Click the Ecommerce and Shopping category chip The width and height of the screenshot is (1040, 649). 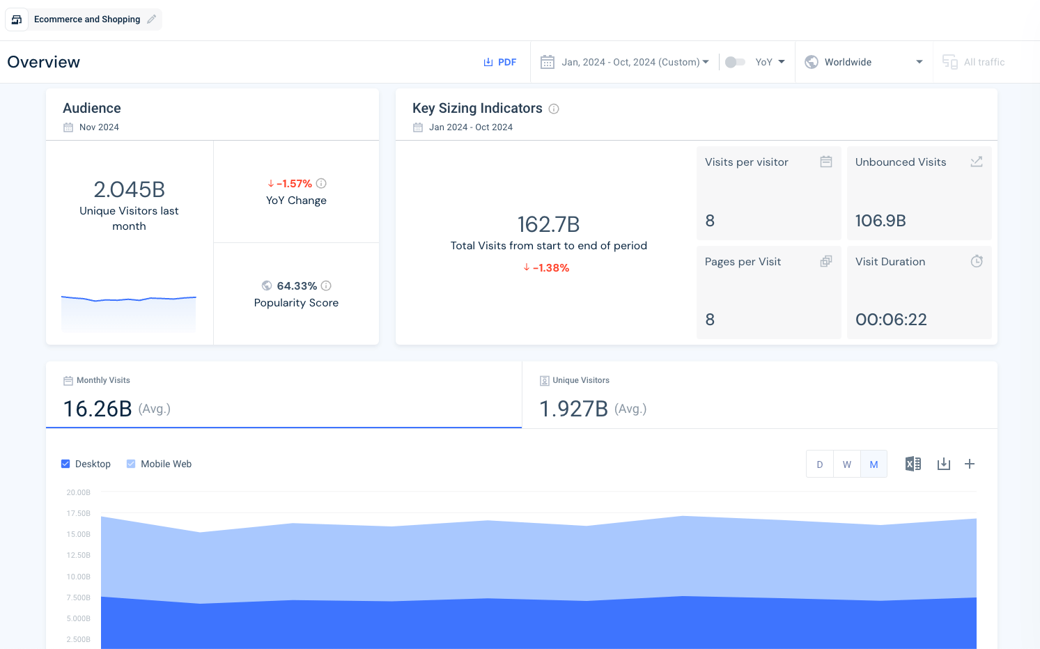tap(87, 19)
